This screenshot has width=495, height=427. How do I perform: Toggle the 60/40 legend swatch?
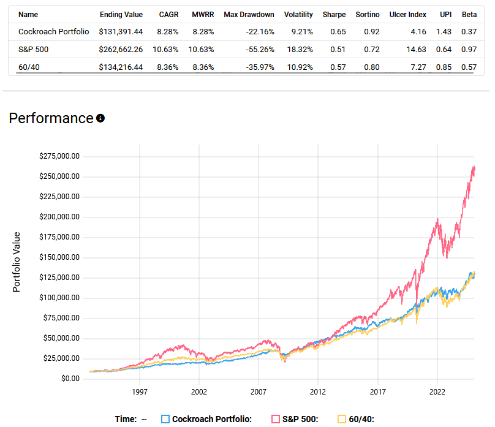pyautogui.click(x=342, y=419)
